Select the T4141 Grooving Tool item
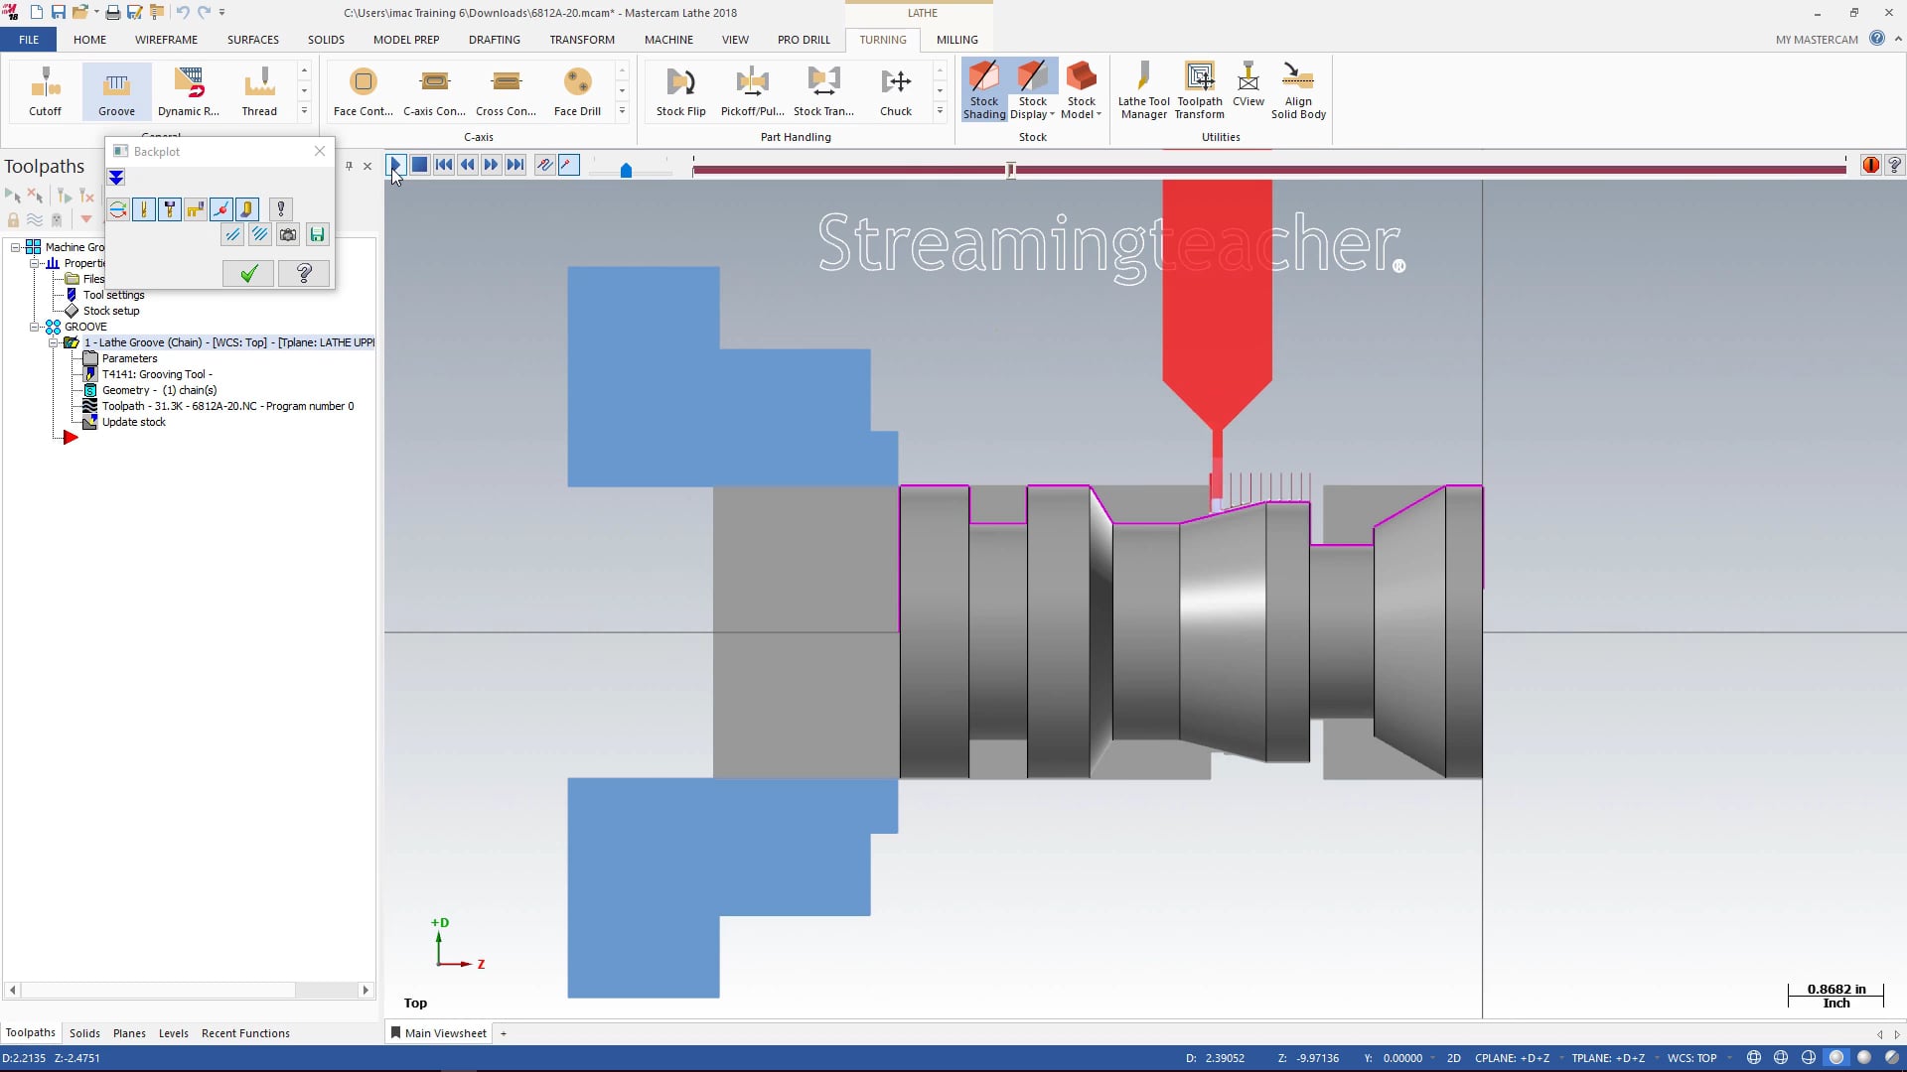Image resolution: width=1907 pixels, height=1072 pixels. 157,374
